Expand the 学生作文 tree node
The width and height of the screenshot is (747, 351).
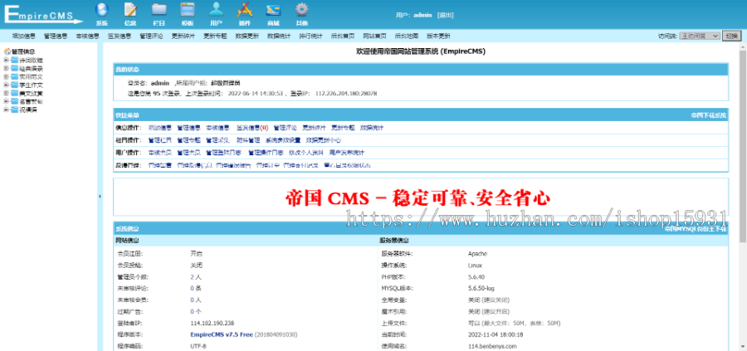tap(6, 85)
